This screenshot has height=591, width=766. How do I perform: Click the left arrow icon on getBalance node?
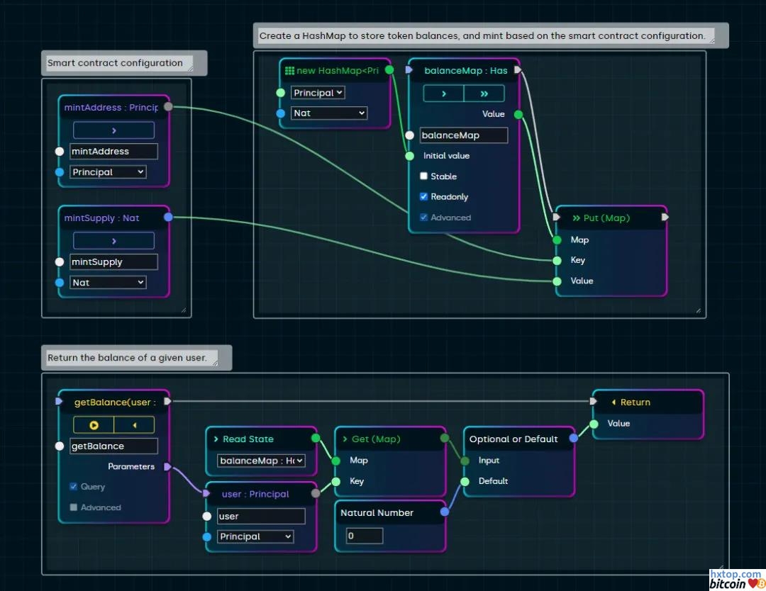pos(134,425)
